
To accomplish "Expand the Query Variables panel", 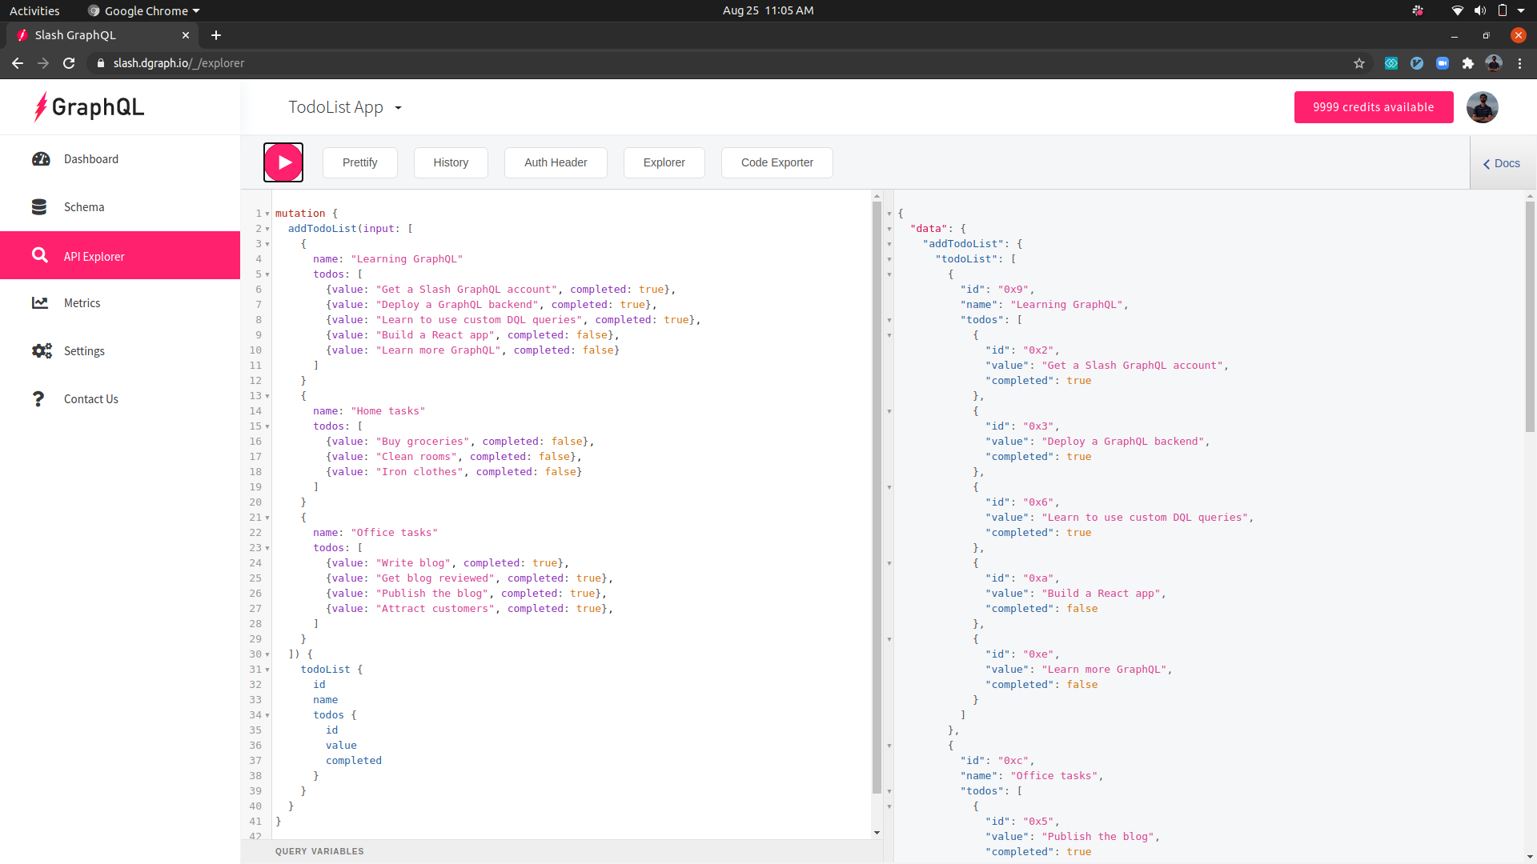I will pos(562,851).
